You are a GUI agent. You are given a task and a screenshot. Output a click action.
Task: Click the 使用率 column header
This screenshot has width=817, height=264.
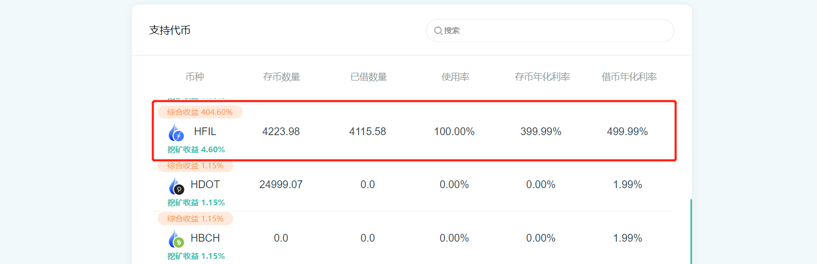[455, 77]
